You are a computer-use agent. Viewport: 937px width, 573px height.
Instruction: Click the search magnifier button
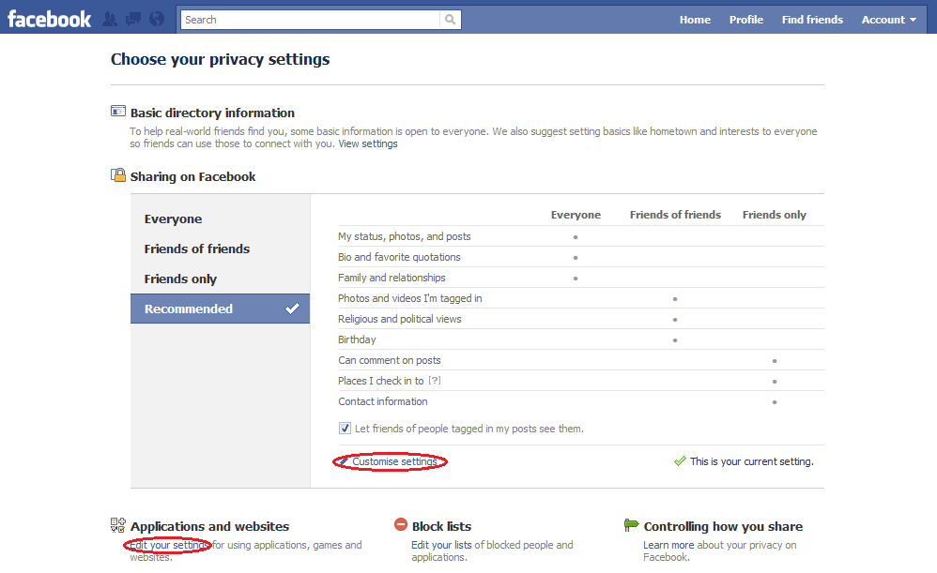450,20
